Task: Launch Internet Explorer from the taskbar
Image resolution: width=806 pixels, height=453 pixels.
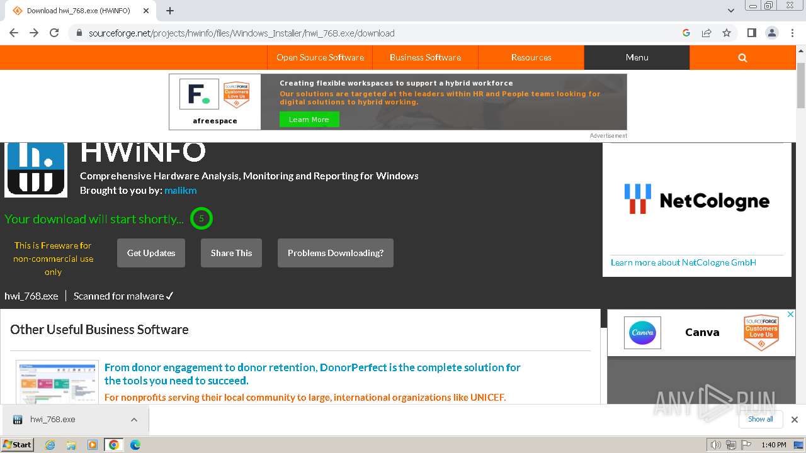Action: [50, 445]
